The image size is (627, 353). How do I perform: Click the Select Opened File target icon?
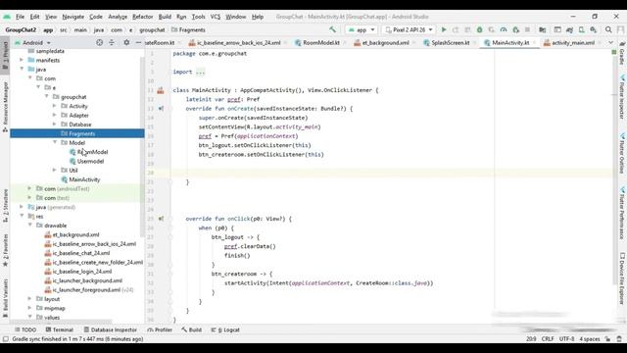(99, 42)
